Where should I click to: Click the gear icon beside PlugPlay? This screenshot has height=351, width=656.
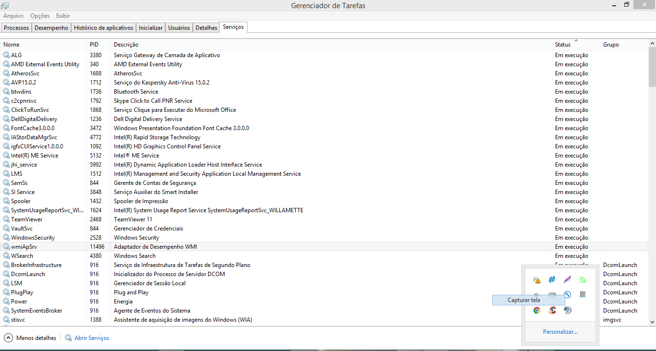(6, 292)
